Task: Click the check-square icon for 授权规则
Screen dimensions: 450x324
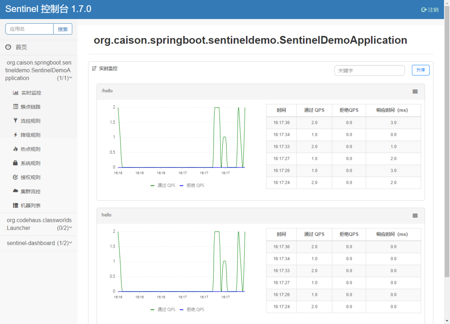Action: pyautogui.click(x=16, y=177)
